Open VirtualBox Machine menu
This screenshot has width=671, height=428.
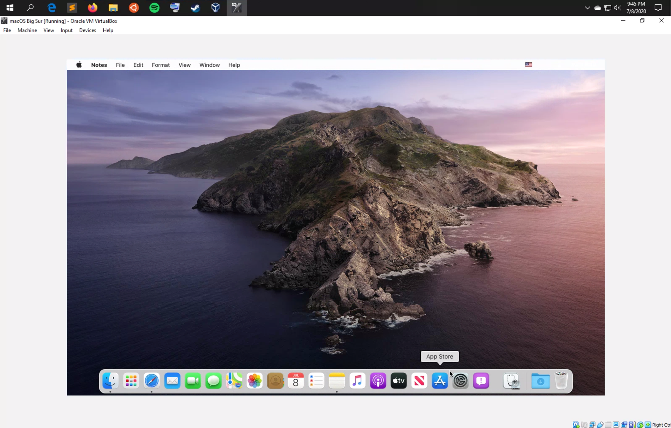27,30
